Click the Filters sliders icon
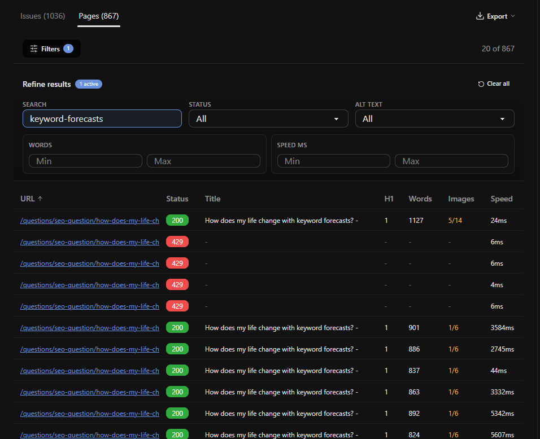Screen dimensions: 540x439 [34, 49]
